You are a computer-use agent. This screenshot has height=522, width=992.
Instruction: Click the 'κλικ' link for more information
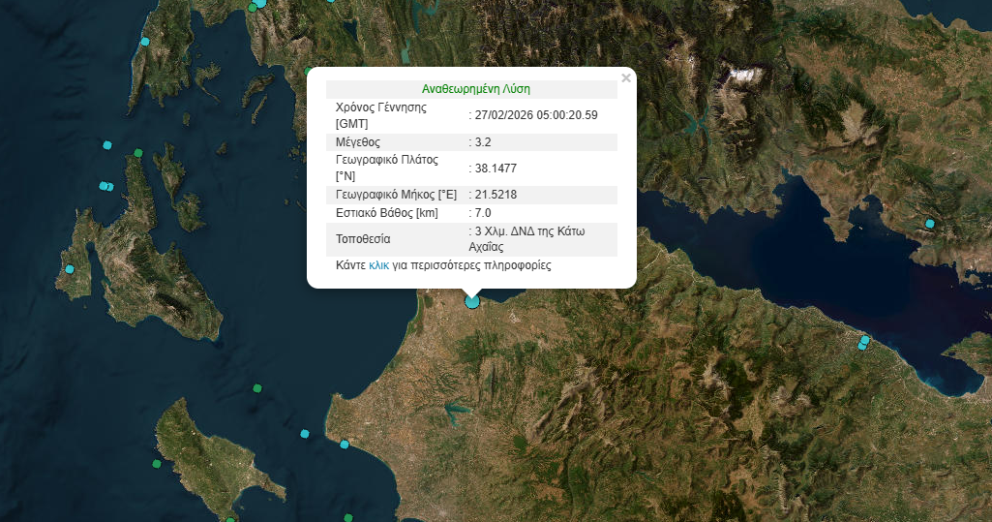click(x=377, y=264)
